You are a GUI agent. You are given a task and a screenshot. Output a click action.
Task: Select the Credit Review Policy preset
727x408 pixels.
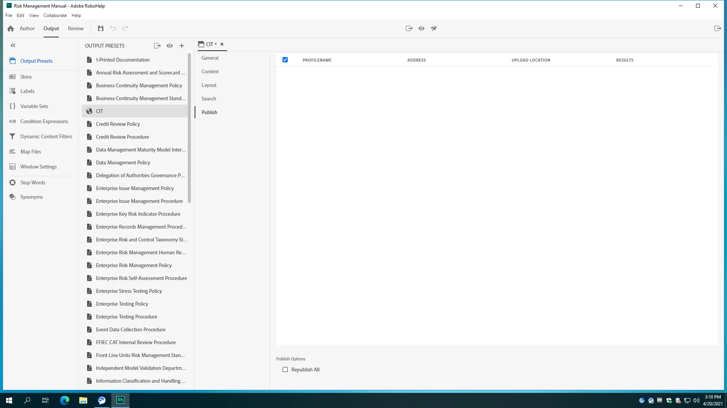[118, 124]
